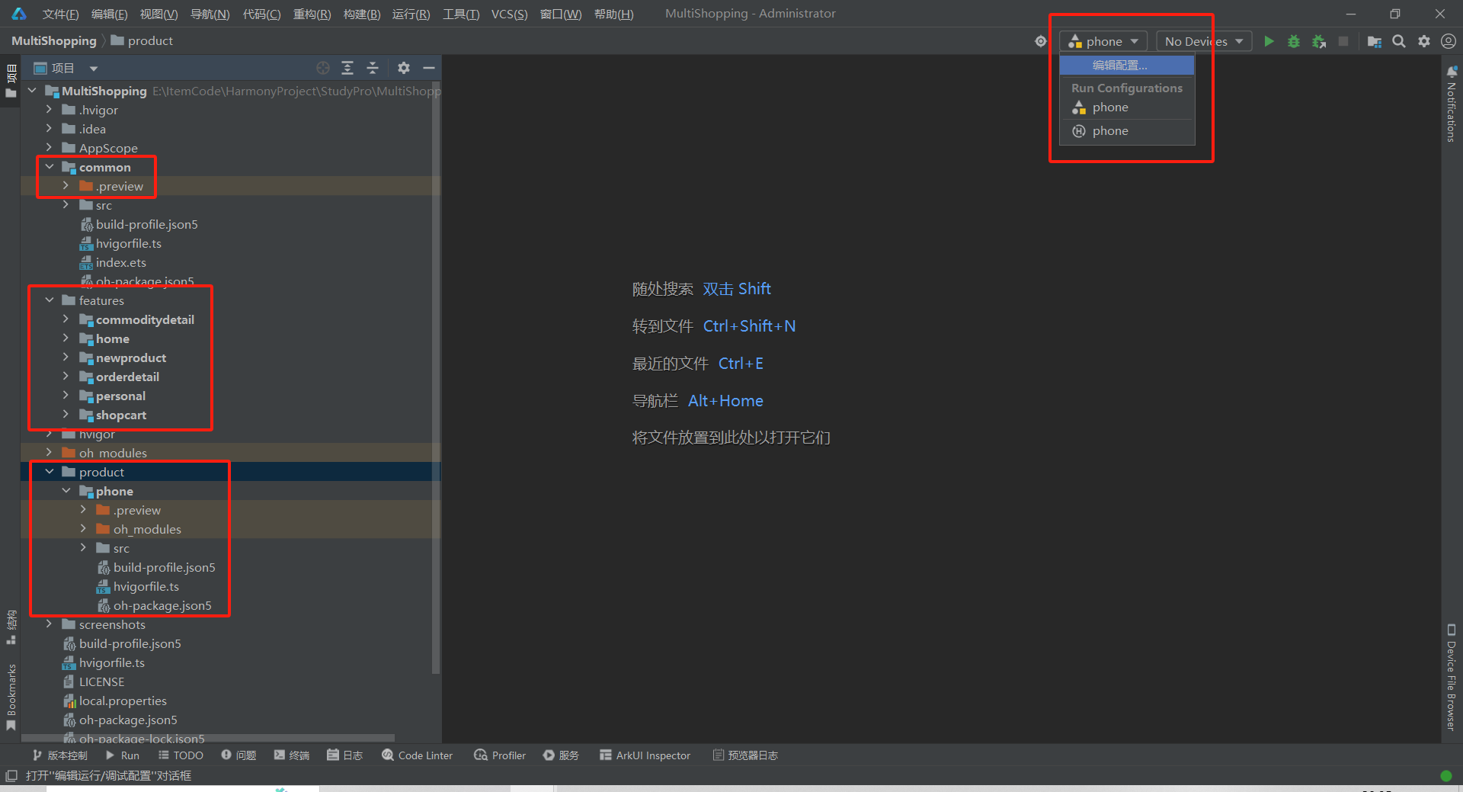Click the Debug bug icon
Viewport: 1463px width, 792px height.
pos(1294,41)
